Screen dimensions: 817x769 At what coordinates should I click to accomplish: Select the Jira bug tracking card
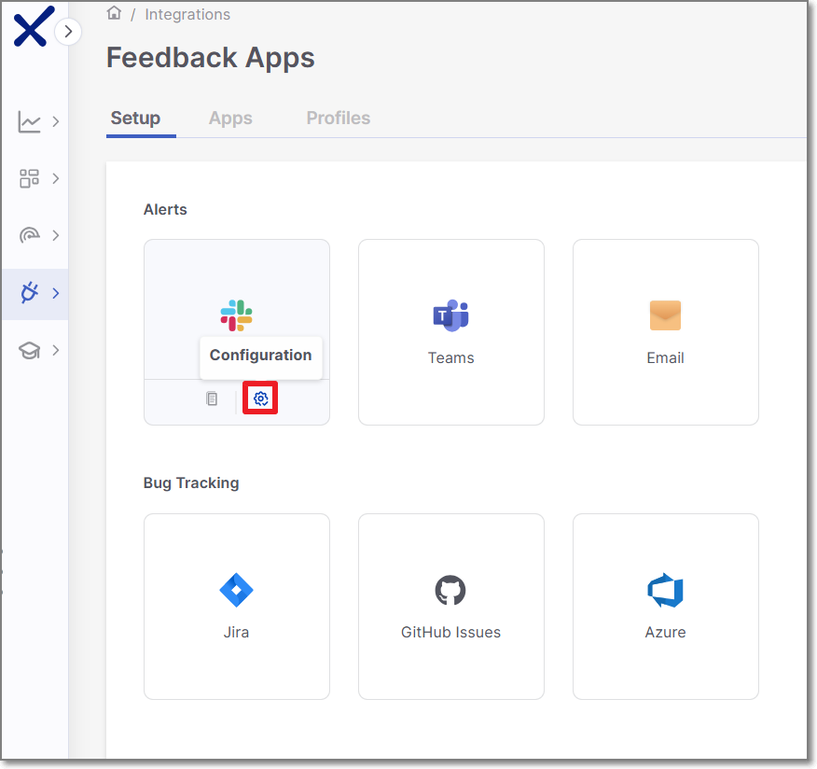tap(237, 606)
